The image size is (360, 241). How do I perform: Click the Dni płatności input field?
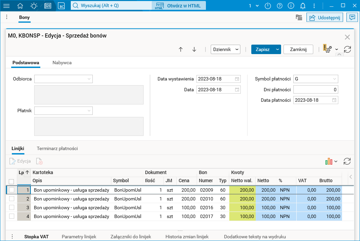315,90
